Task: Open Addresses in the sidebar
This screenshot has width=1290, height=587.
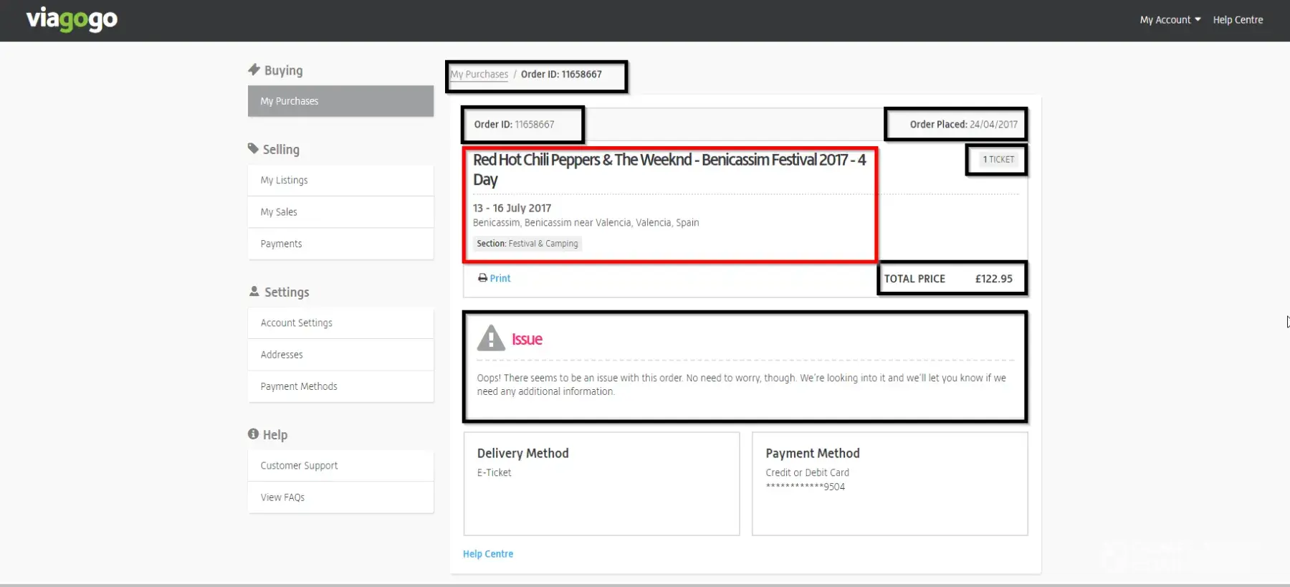Action: click(x=340, y=355)
